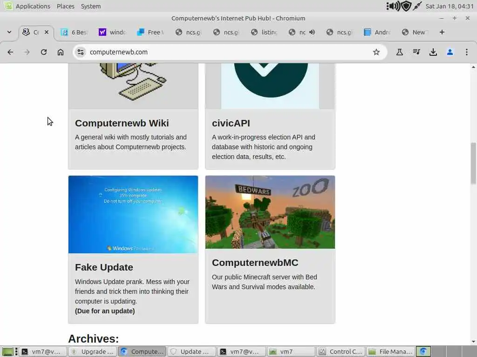Open the System menu
This screenshot has height=357, width=477.
coord(91,6)
